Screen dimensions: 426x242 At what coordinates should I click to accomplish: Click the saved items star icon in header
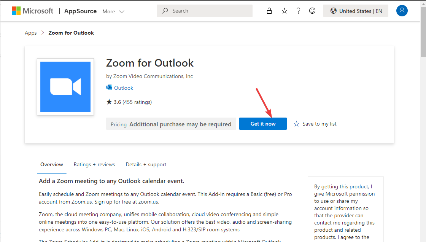284,11
